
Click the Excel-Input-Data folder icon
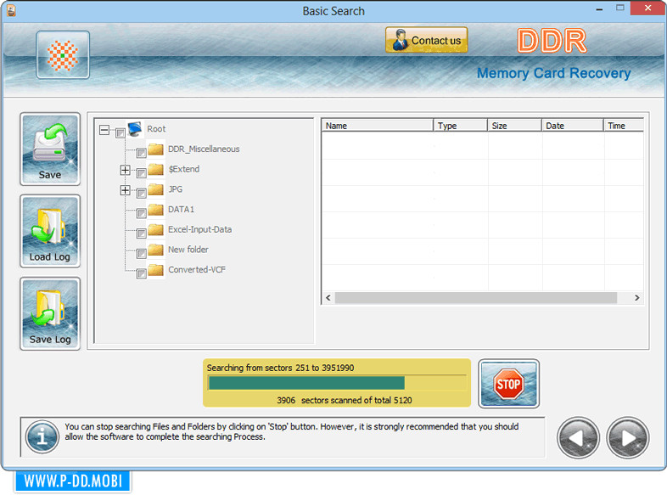coord(155,229)
